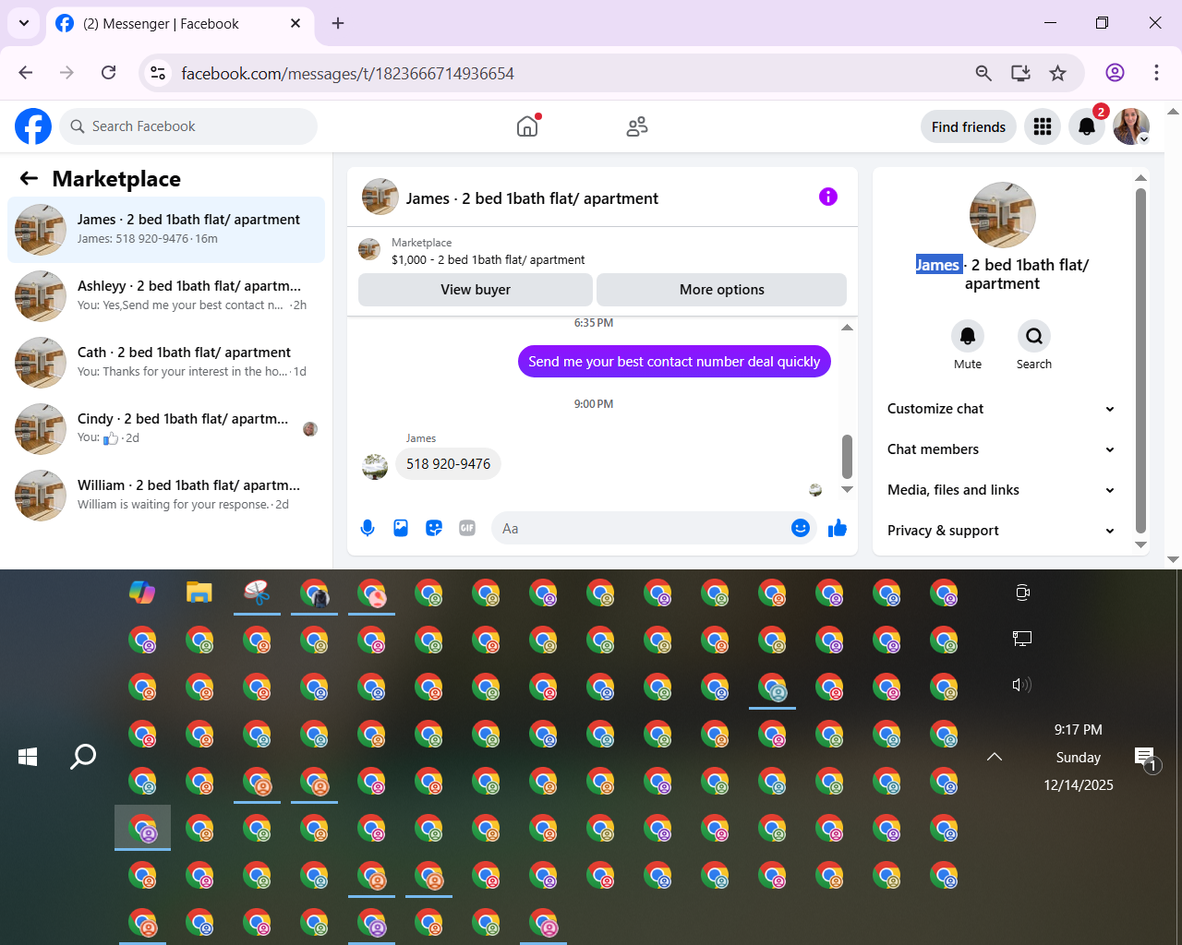Open the William conversation
Viewport: 1182px width, 945px height.
click(166, 495)
